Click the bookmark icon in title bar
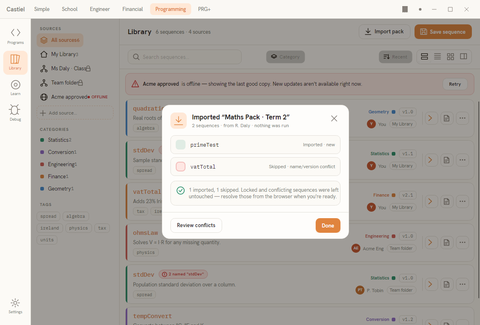Viewport: 480px width, 325px height. point(405,9)
